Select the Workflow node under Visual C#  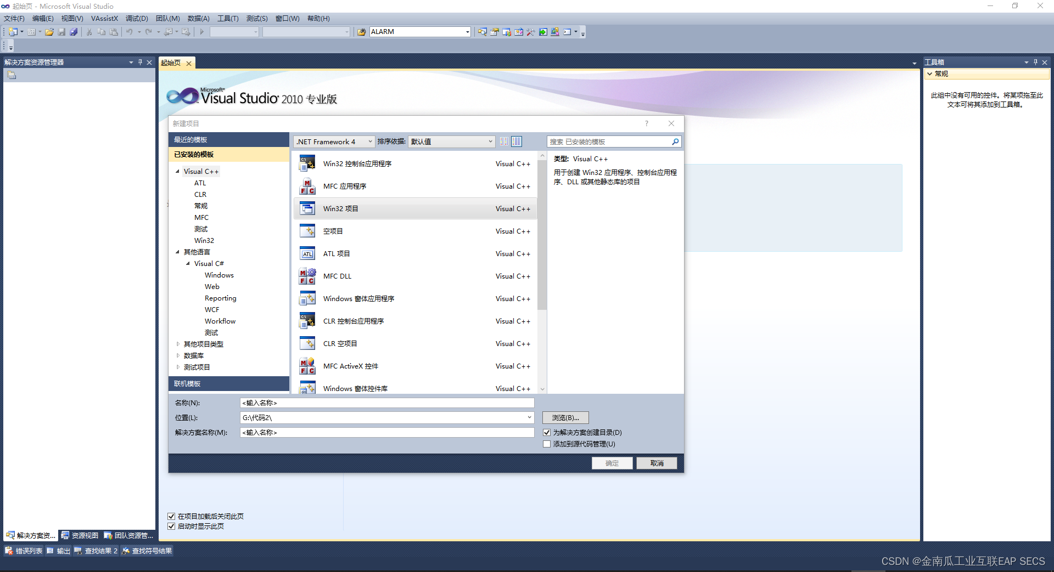[220, 321]
